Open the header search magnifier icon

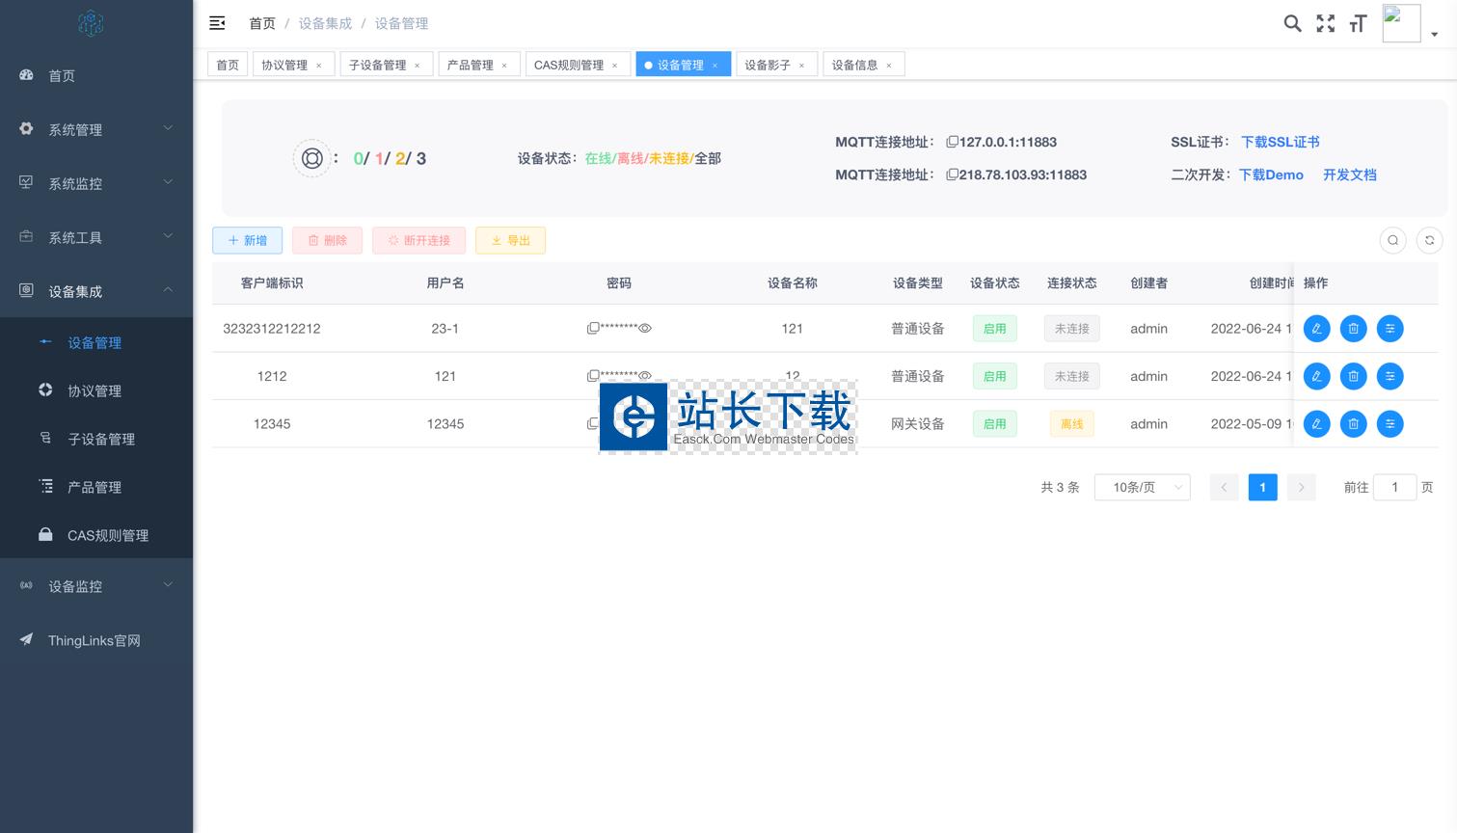tap(1292, 23)
